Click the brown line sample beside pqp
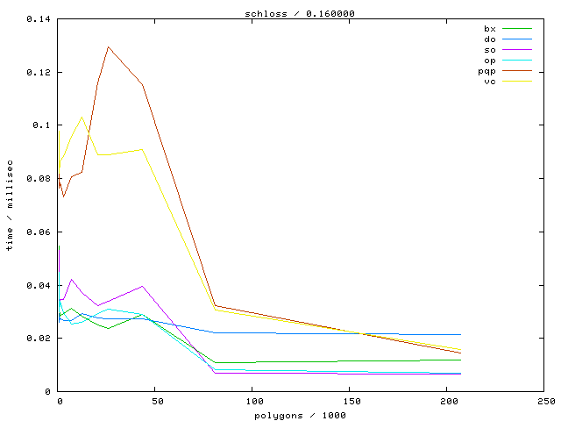Viewport: 561px width, 421px height. pyautogui.click(x=517, y=71)
